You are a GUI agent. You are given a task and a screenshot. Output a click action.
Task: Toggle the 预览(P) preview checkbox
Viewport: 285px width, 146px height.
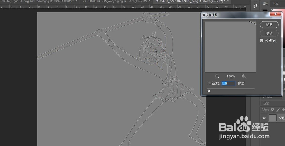click(x=262, y=41)
